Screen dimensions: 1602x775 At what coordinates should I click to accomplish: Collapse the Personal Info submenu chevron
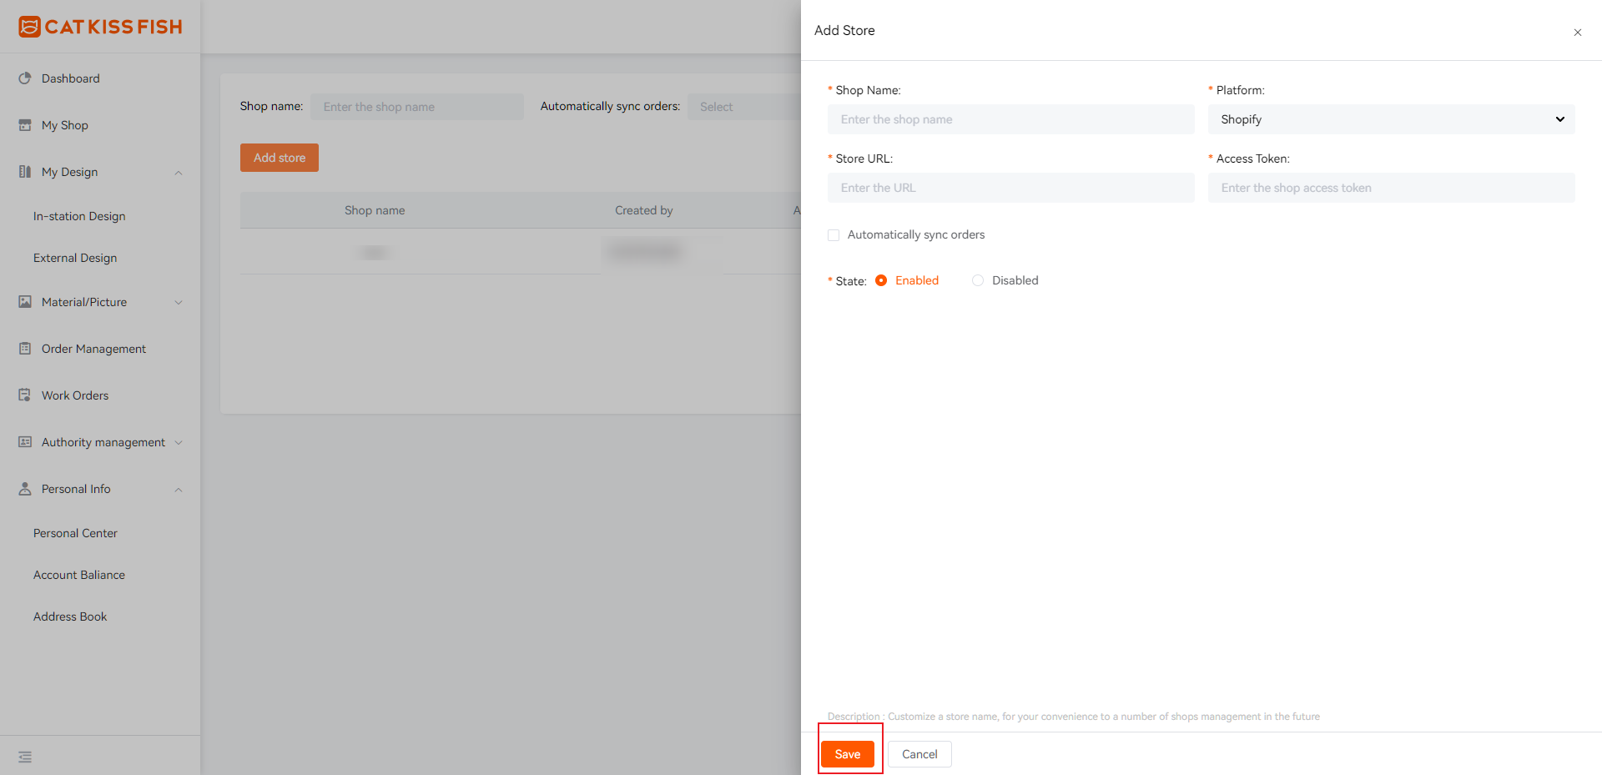179,490
